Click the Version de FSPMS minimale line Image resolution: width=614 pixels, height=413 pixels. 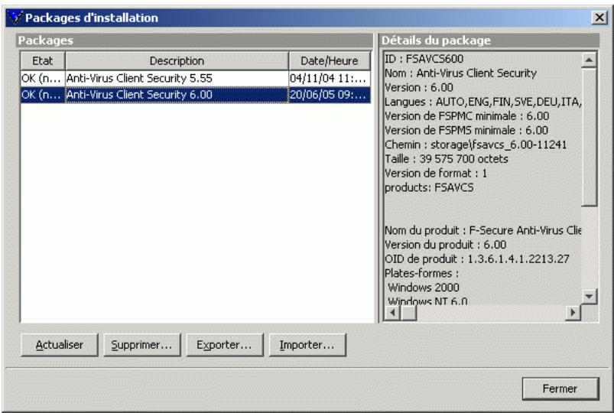(x=466, y=130)
